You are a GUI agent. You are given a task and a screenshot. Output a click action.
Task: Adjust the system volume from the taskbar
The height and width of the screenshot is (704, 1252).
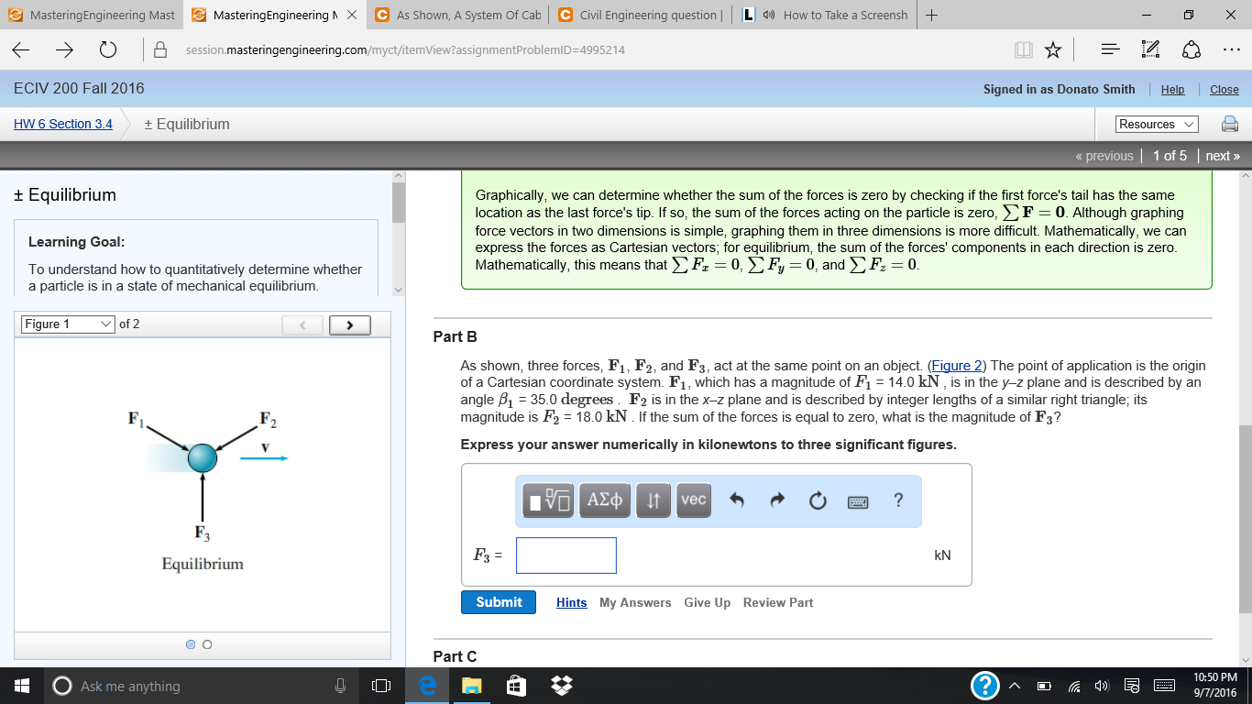[1102, 685]
